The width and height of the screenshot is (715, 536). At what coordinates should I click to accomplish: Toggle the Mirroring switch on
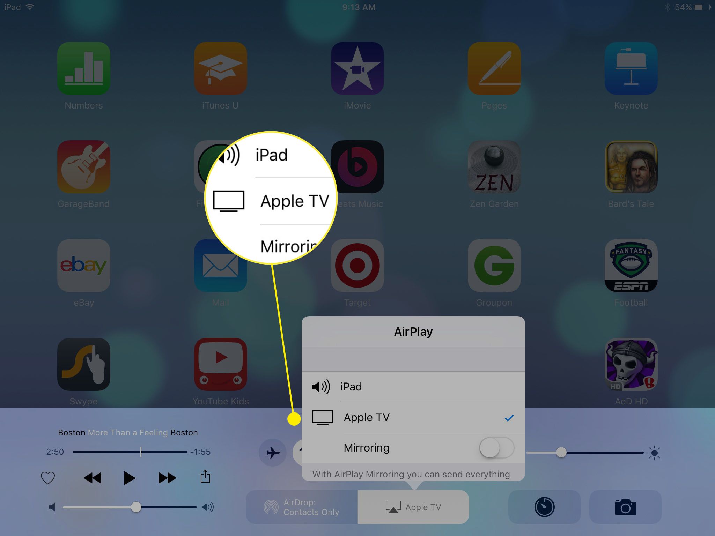(x=494, y=448)
